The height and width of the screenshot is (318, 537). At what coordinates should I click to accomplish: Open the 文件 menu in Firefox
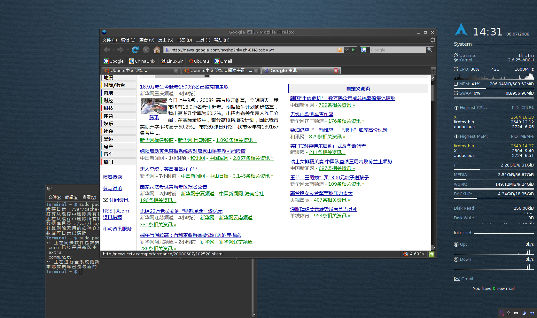110,40
